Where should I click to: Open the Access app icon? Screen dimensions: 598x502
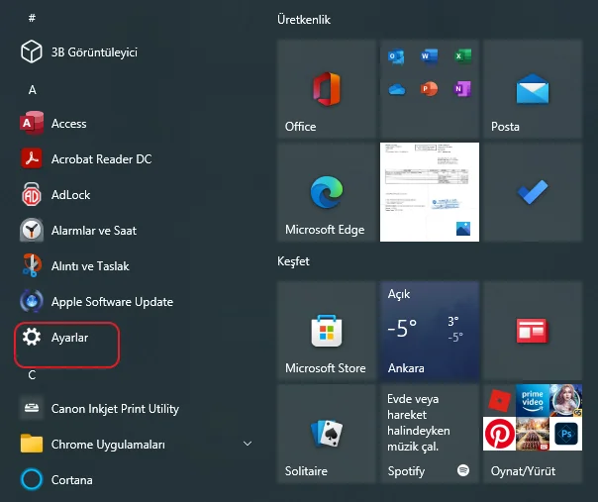(x=33, y=124)
